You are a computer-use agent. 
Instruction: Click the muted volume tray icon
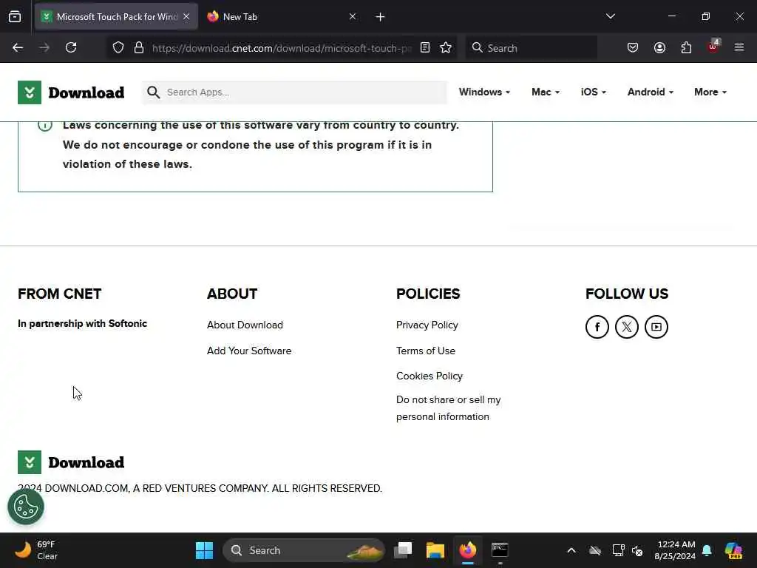click(637, 550)
